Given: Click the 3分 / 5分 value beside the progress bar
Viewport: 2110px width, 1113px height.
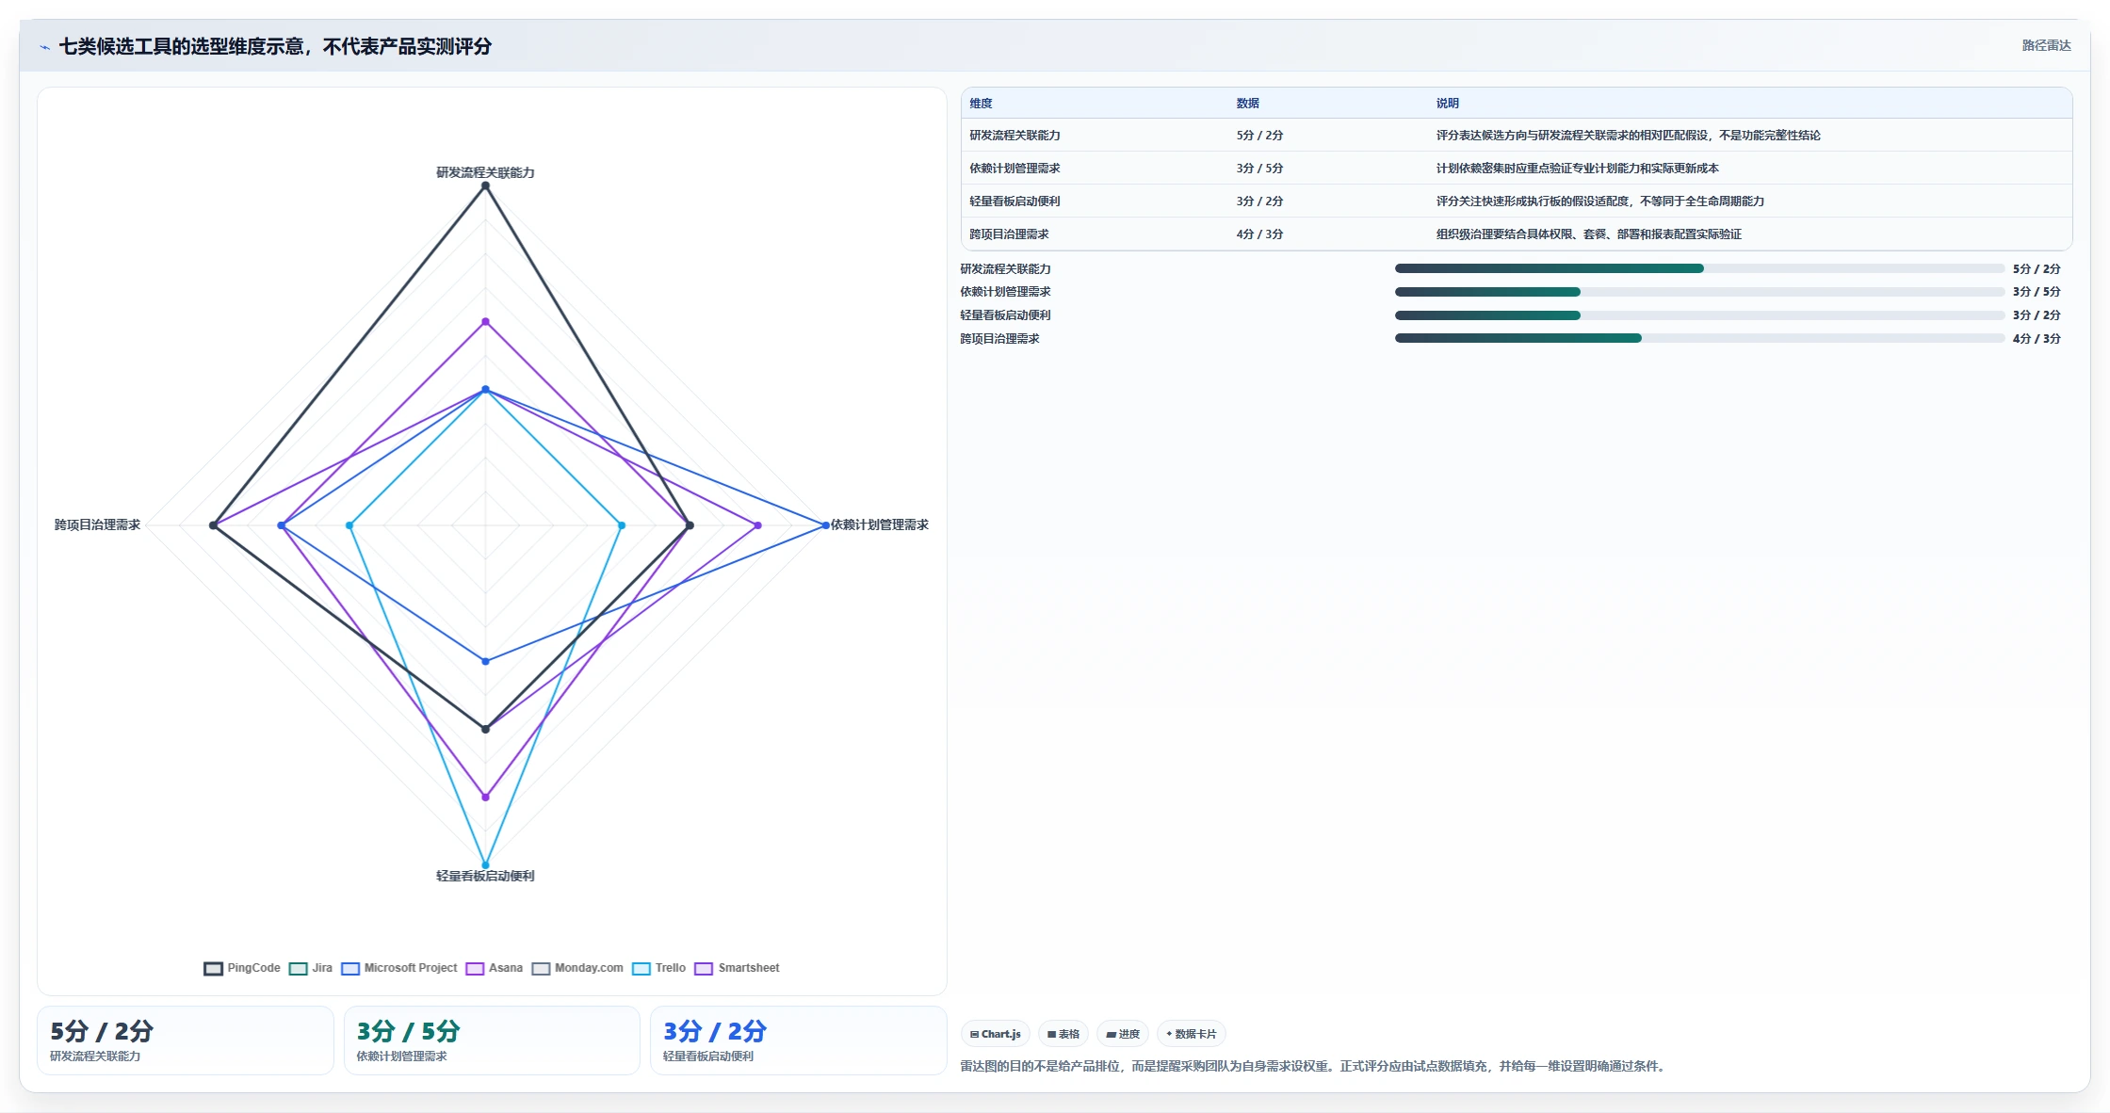Looking at the screenshot, I should 2037,292.
